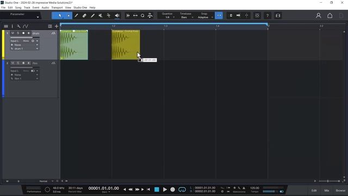Open the Audio menu
Screen dimensions: 348x196
click(x=45, y=8)
